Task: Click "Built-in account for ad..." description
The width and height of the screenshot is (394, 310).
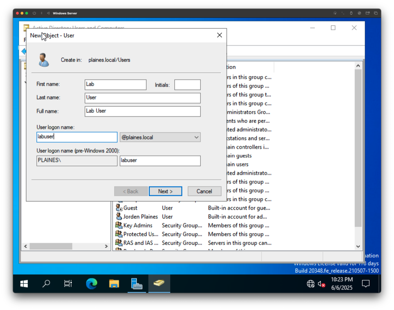Action: (x=237, y=217)
